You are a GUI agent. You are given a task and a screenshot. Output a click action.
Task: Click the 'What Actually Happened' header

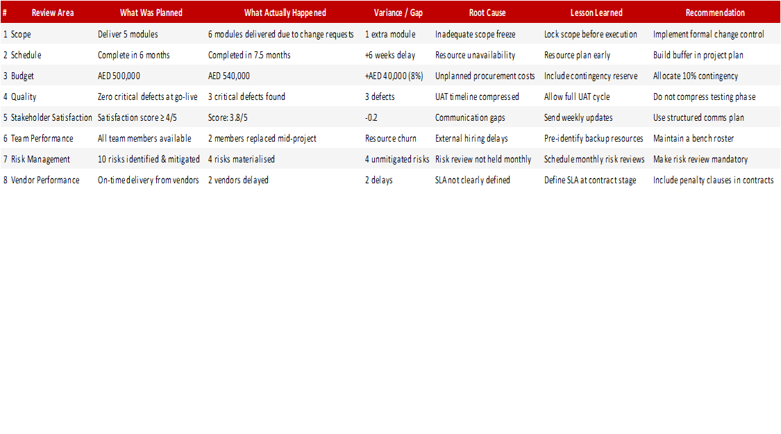pyautogui.click(x=285, y=13)
